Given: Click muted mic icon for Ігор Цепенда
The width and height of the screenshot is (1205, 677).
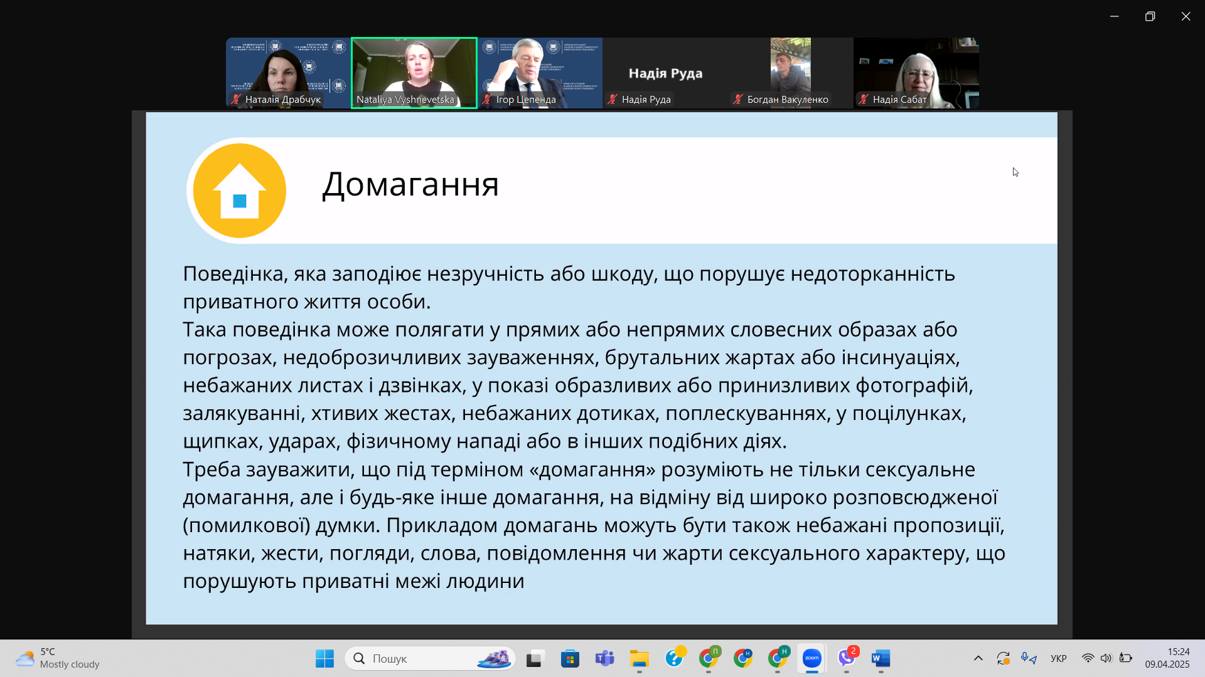Looking at the screenshot, I should (x=486, y=99).
